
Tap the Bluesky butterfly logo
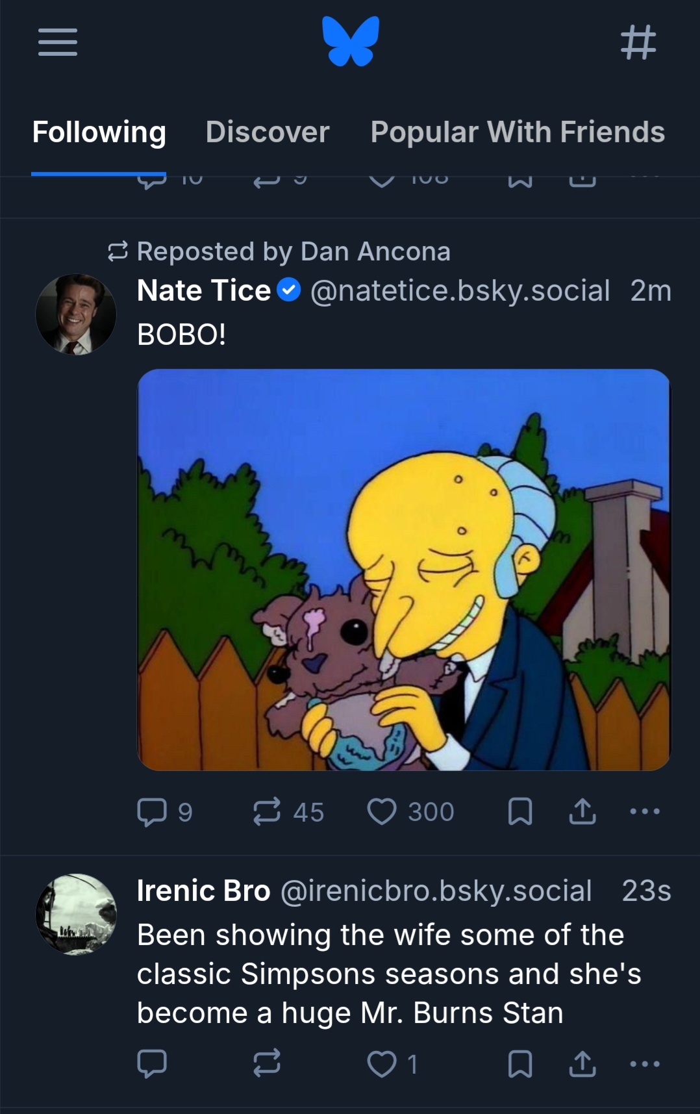pyautogui.click(x=351, y=42)
